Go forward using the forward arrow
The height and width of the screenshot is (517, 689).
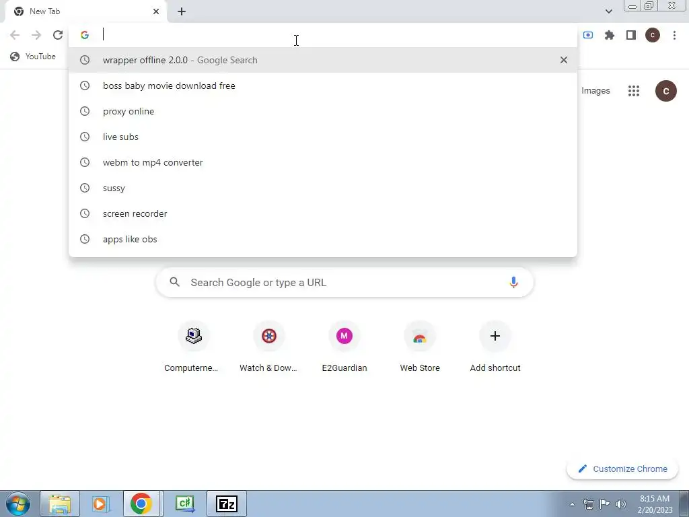(36, 35)
